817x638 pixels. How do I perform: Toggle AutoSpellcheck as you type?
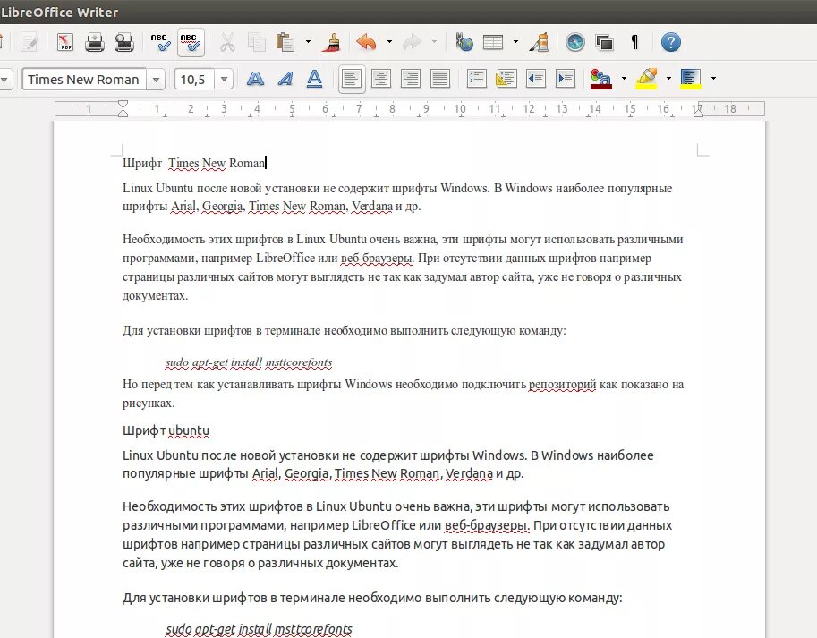tap(189, 42)
